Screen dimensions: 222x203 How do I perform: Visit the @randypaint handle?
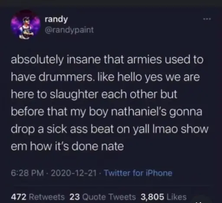69,30
